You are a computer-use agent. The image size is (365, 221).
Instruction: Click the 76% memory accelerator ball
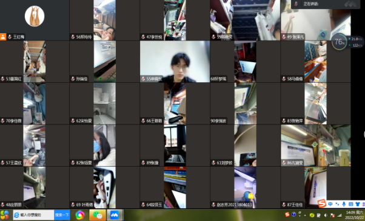click(339, 42)
